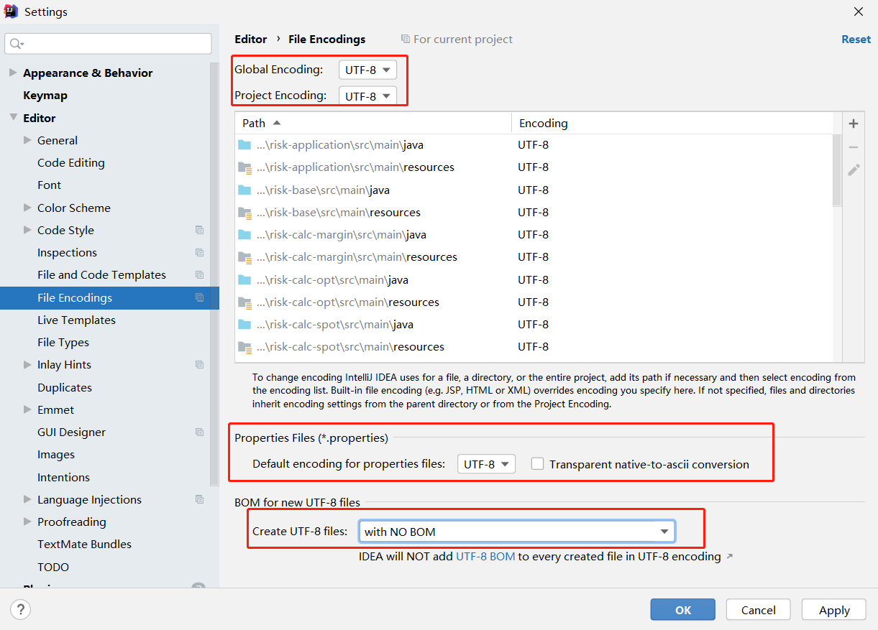Open the Create UTF-8 files dropdown
The height and width of the screenshot is (630, 878).
[x=516, y=532]
